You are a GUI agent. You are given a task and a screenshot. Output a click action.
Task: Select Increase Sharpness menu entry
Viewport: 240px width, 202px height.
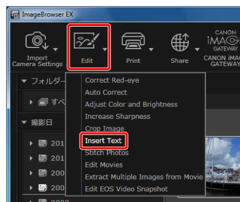pos(118,117)
